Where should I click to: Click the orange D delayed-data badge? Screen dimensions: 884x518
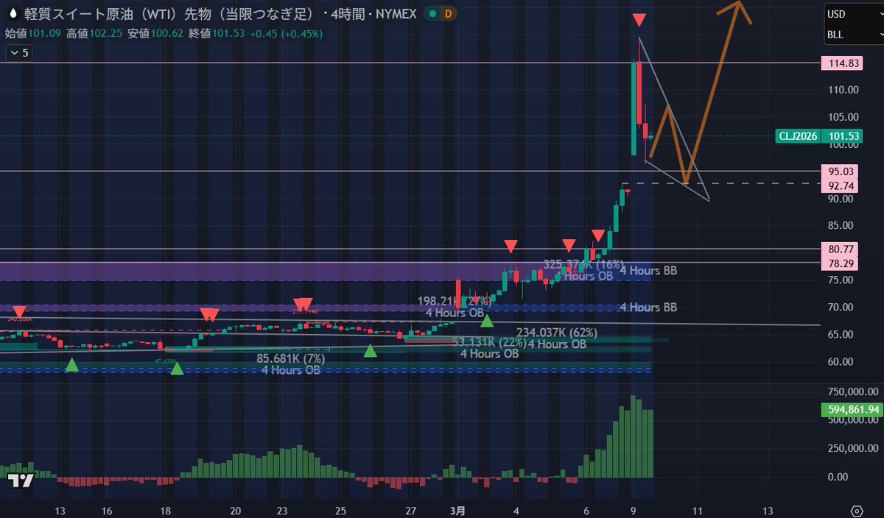coord(449,15)
